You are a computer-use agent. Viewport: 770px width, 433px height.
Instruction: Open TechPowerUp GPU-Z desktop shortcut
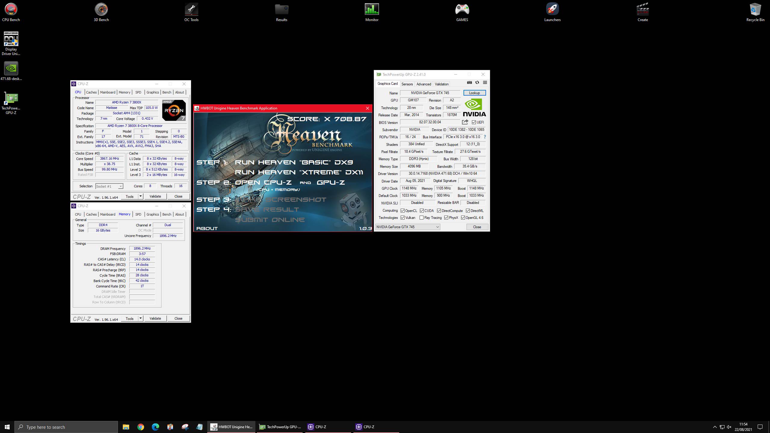pyautogui.click(x=11, y=103)
